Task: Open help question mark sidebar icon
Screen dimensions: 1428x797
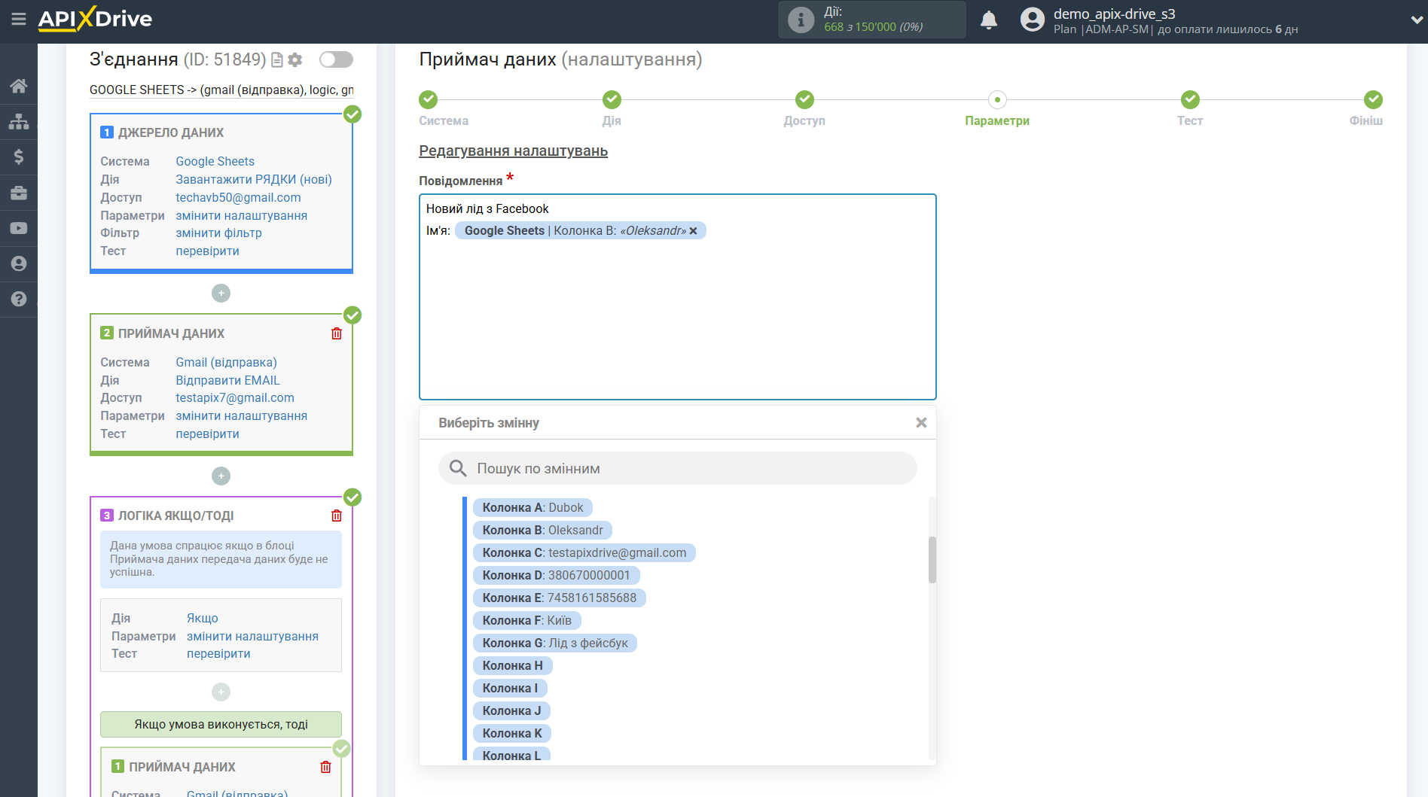Action: pos(19,299)
